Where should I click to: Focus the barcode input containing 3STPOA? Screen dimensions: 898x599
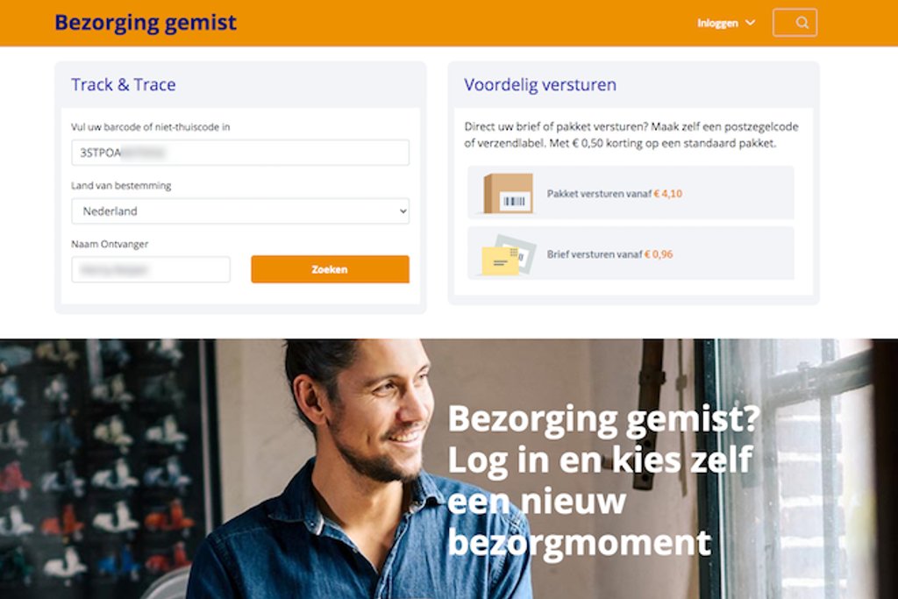pos(240,153)
